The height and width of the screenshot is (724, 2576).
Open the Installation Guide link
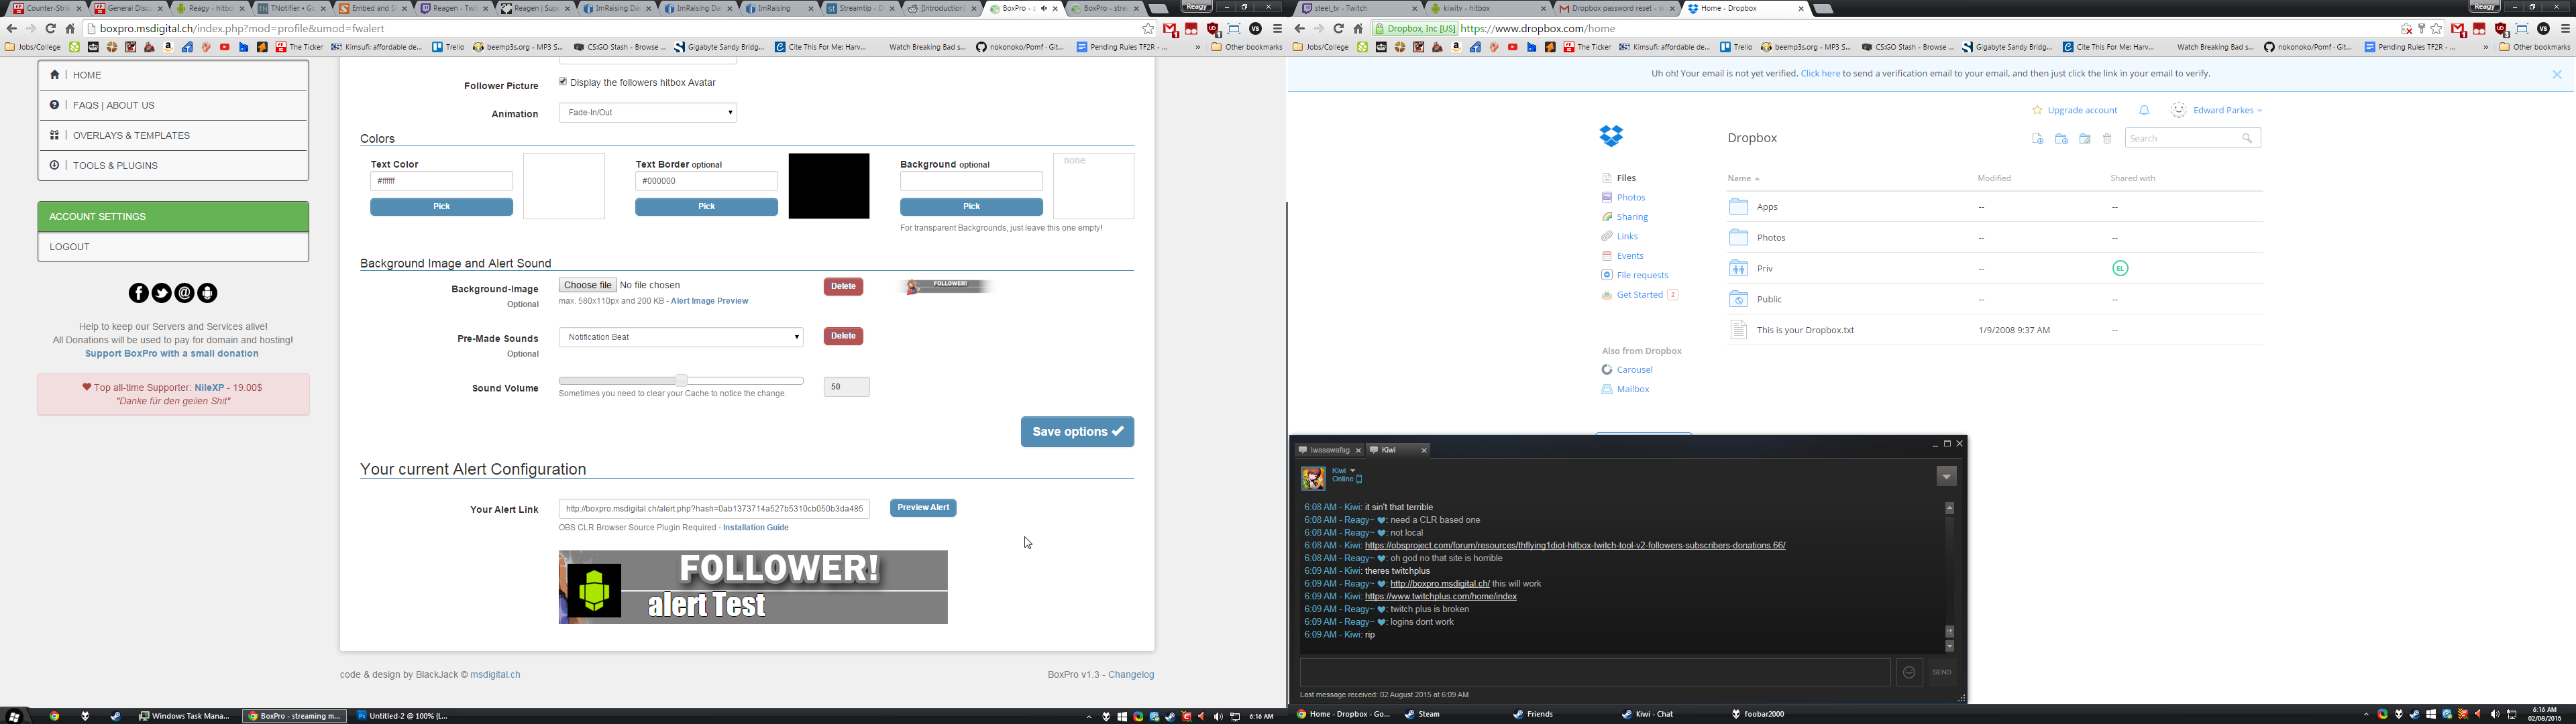click(755, 528)
